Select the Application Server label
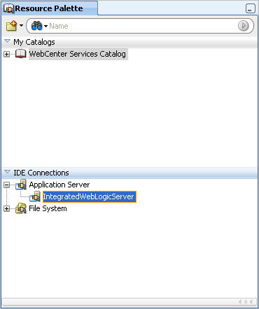 (x=59, y=185)
